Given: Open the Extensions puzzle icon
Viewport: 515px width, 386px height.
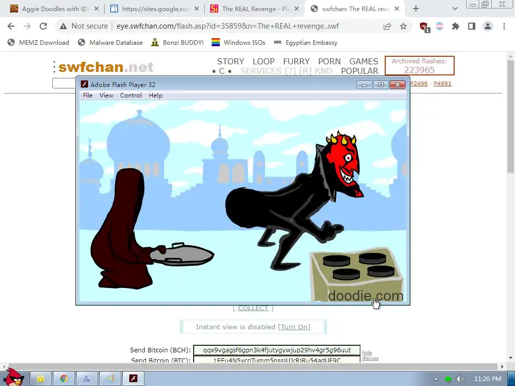Looking at the screenshot, I should coord(456,26).
